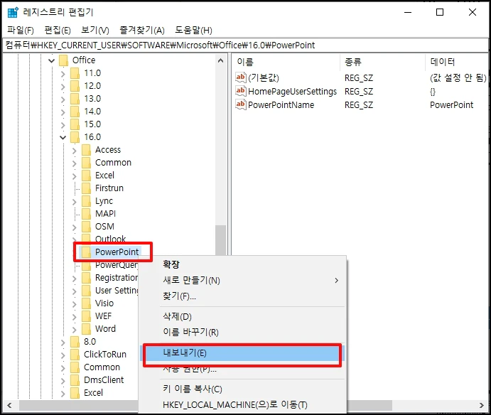This screenshot has width=491, height=415.
Task: Choose 찾기(F)... in the context menu
Action: (x=179, y=296)
